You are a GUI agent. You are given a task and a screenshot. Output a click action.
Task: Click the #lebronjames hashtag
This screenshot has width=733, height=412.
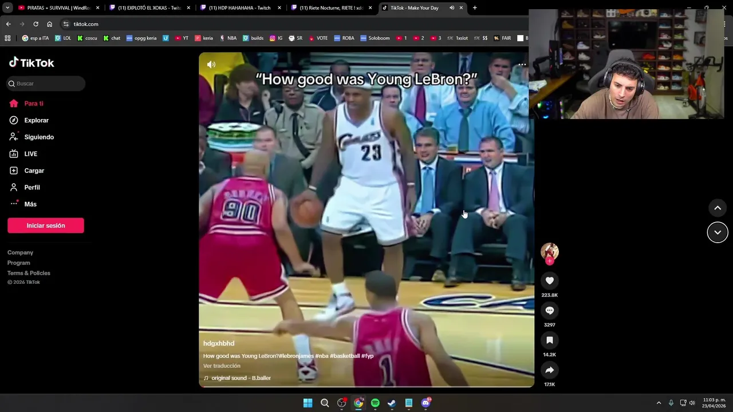coord(296,356)
